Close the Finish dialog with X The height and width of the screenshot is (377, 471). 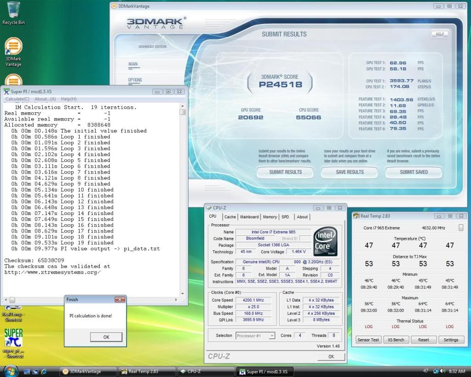click(120, 299)
